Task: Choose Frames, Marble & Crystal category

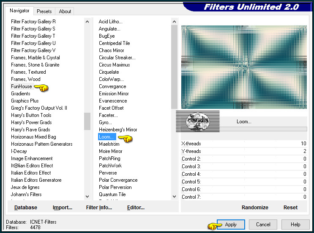Action: point(35,58)
